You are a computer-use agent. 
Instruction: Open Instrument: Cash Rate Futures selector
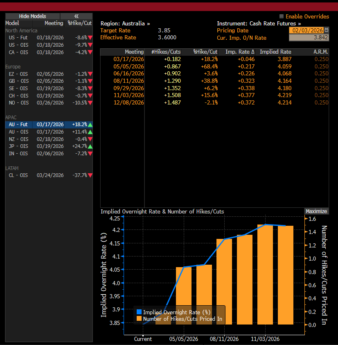[259, 24]
